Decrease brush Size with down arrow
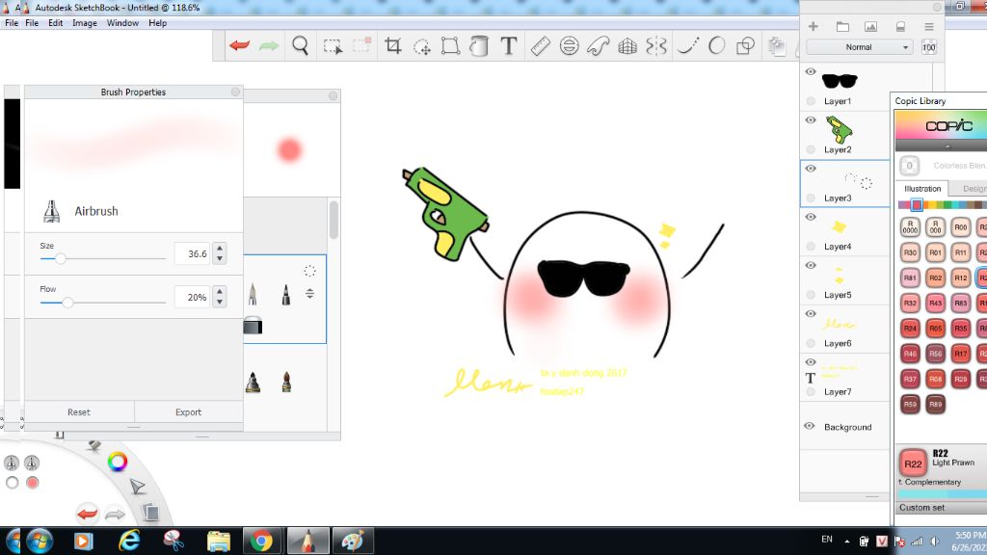The height and width of the screenshot is (555, 987). pos(220,258)
